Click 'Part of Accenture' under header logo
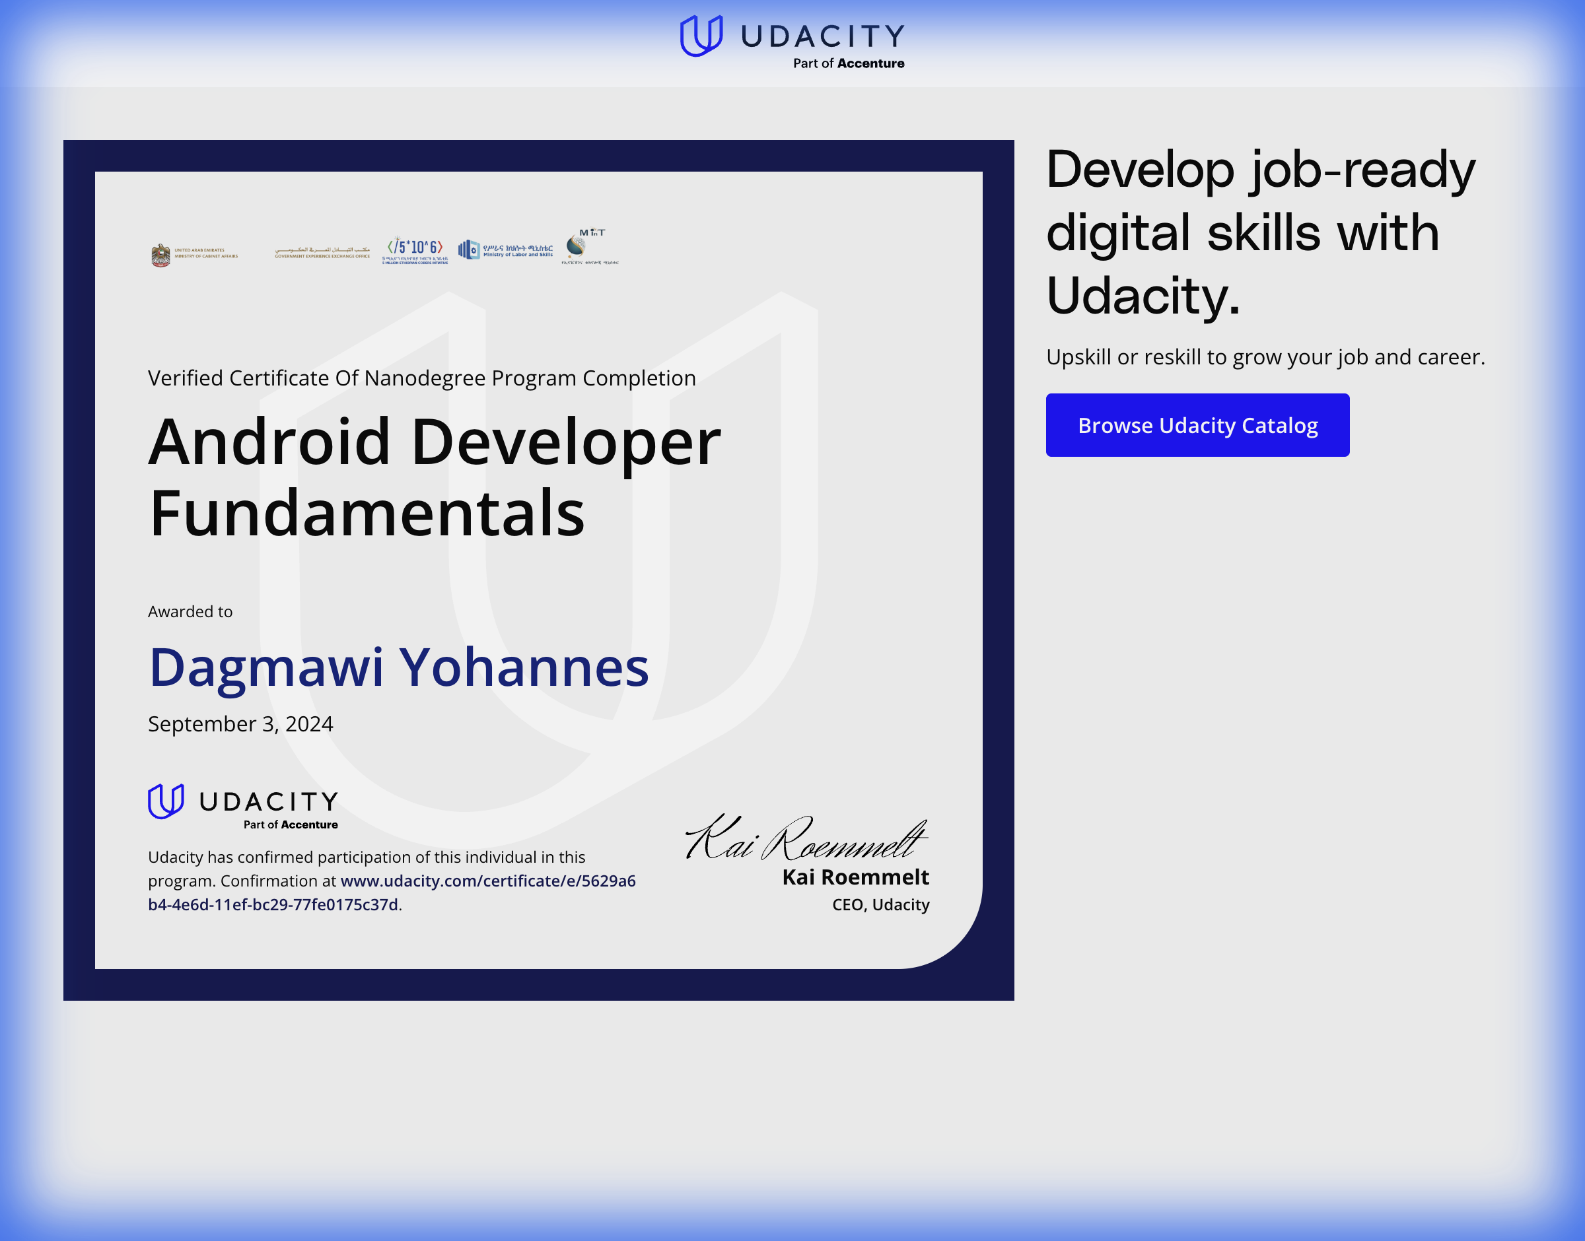The image size is (1585, 1241). pos(848,63)
